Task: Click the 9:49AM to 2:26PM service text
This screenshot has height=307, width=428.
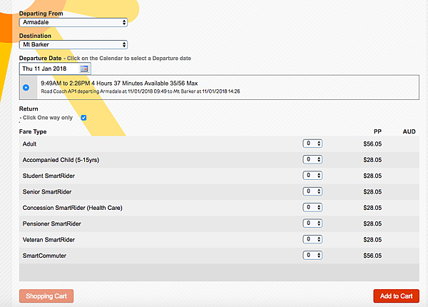Action: (x=119, y=84)
